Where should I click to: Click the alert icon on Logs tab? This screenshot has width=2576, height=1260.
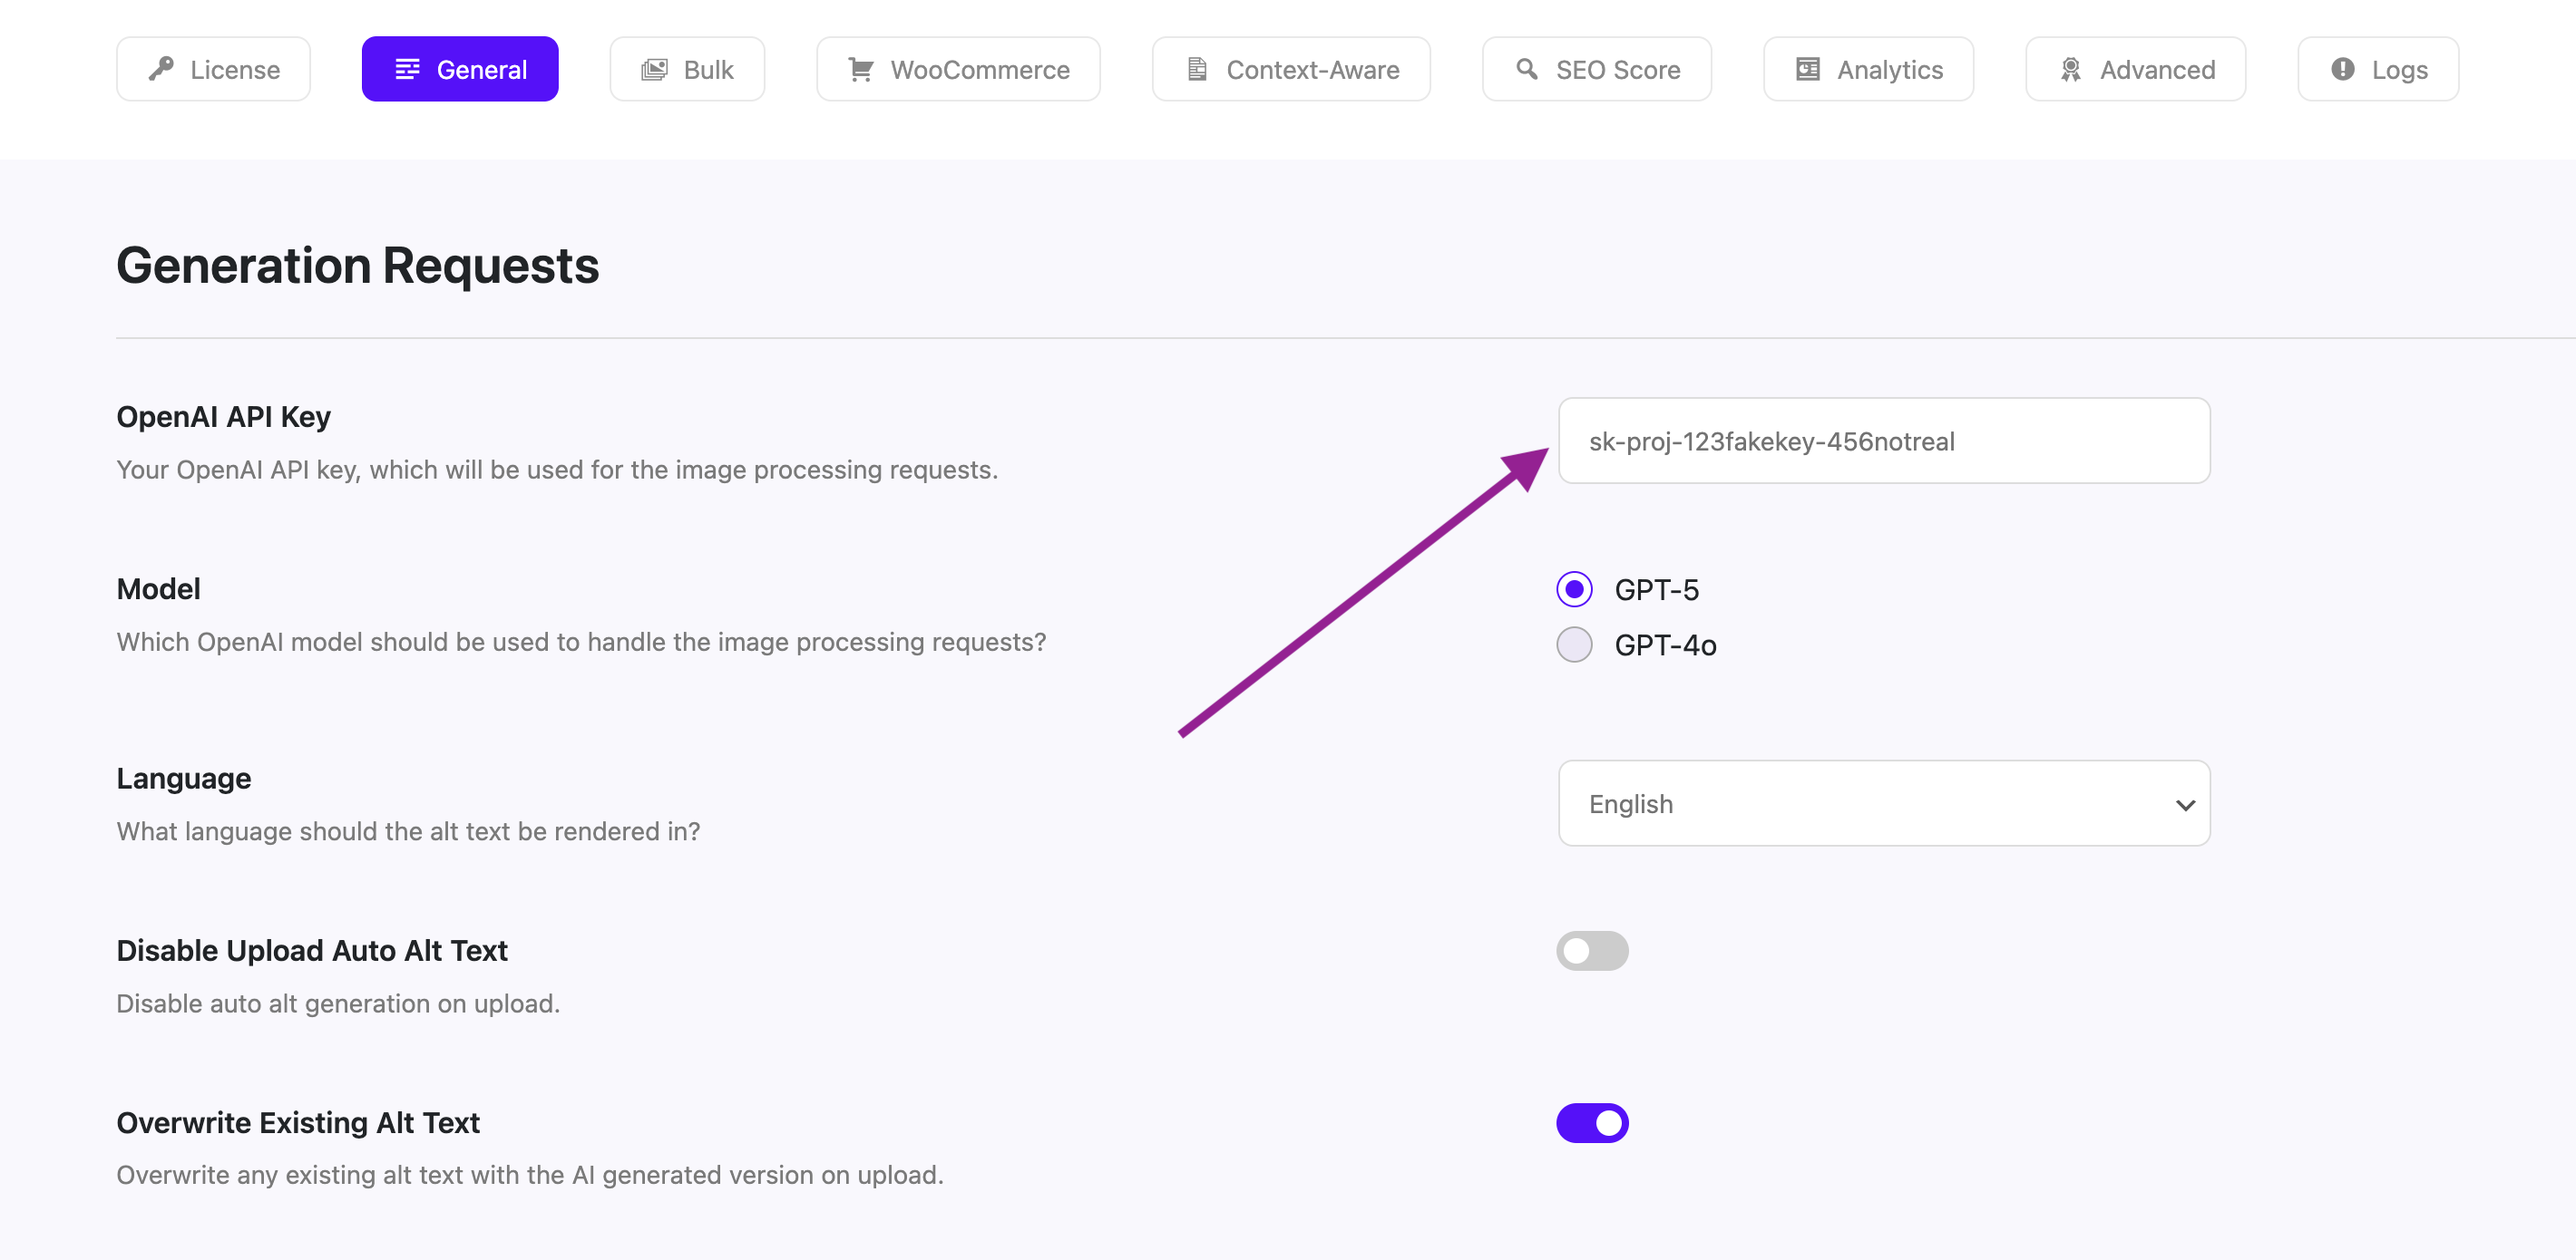coord(2342,69)
